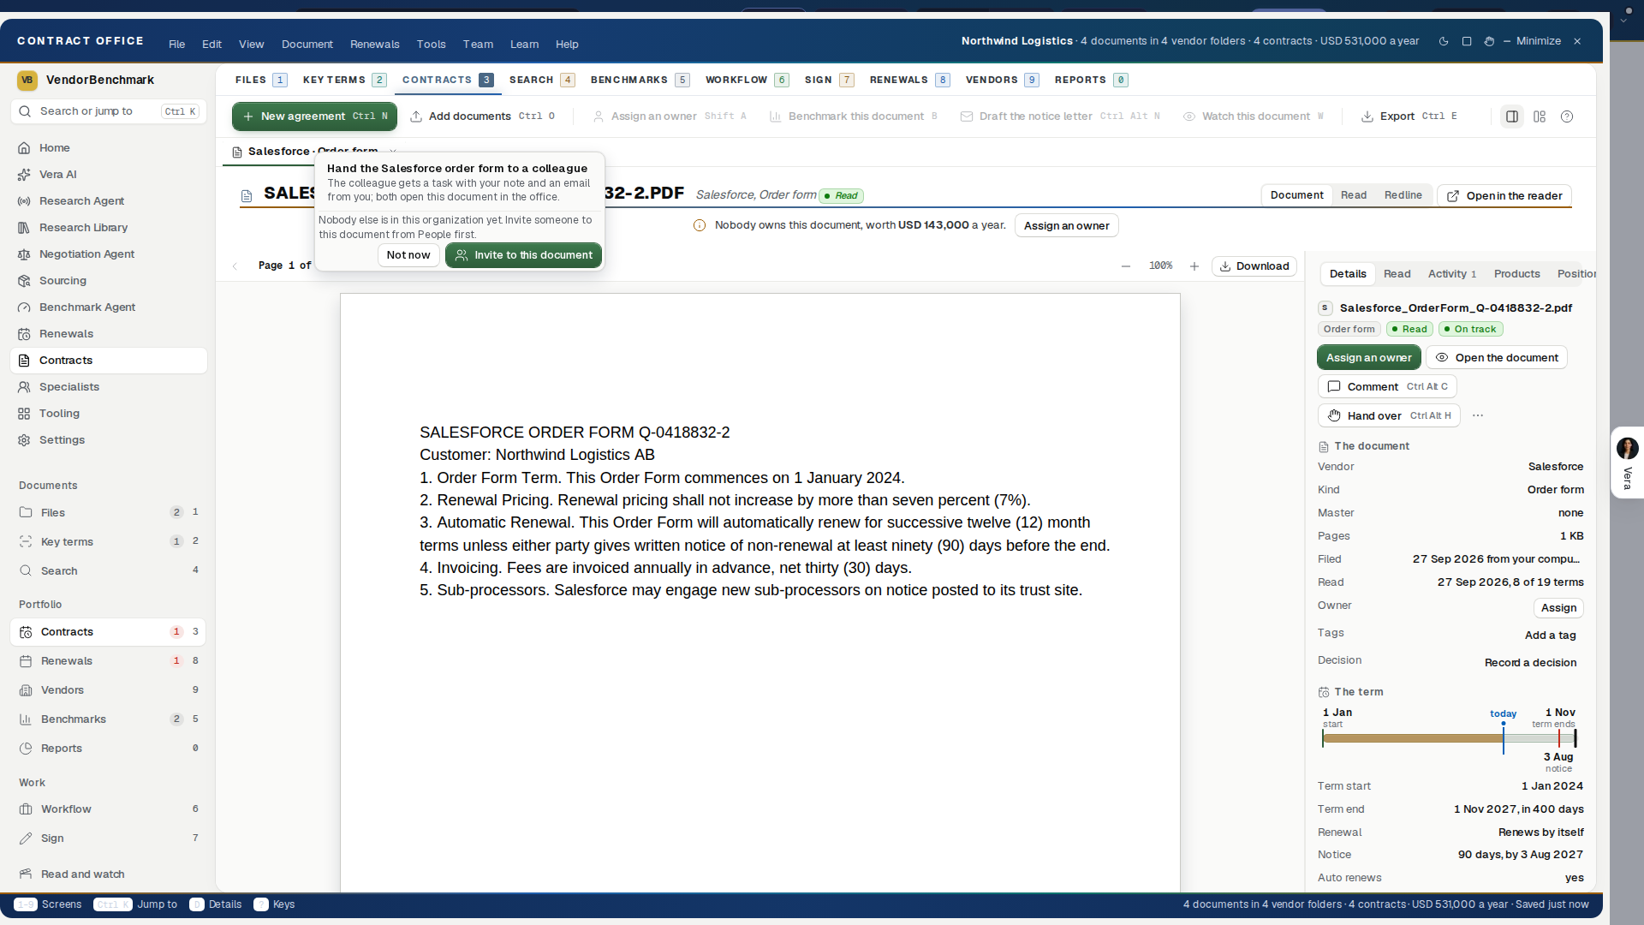The height and width of the screenshot is (925, 1644).
Task: Click New agreement button
Action: click(x=314, y=116)
